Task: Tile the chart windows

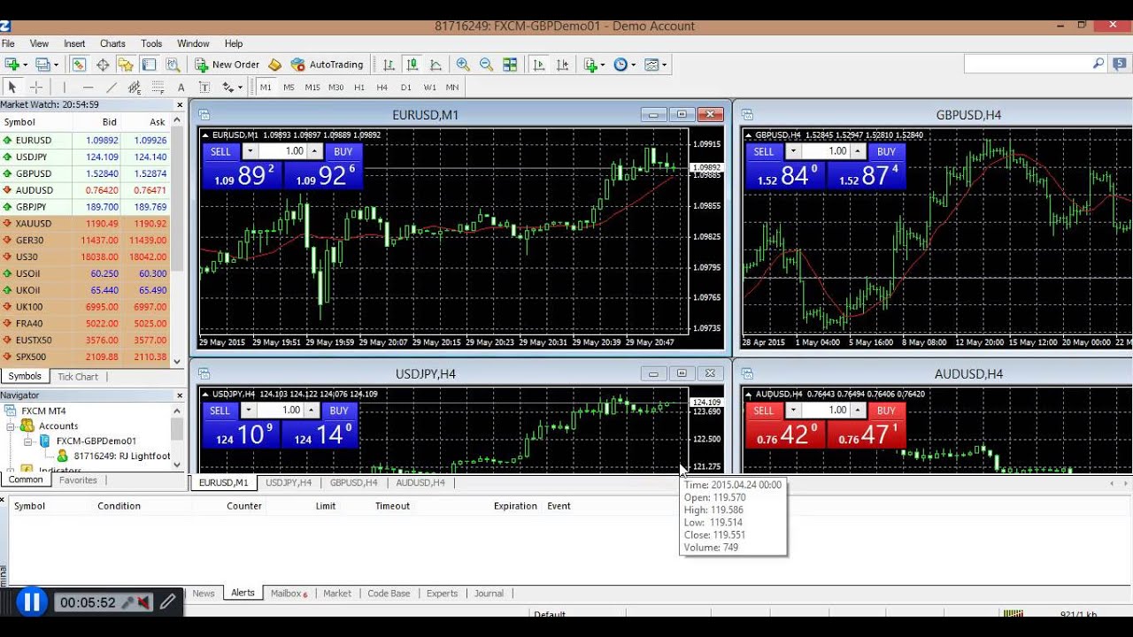Action: tap(510, 65)
